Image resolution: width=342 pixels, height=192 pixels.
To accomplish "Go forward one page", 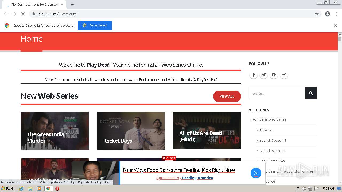I will coord(14,14).
